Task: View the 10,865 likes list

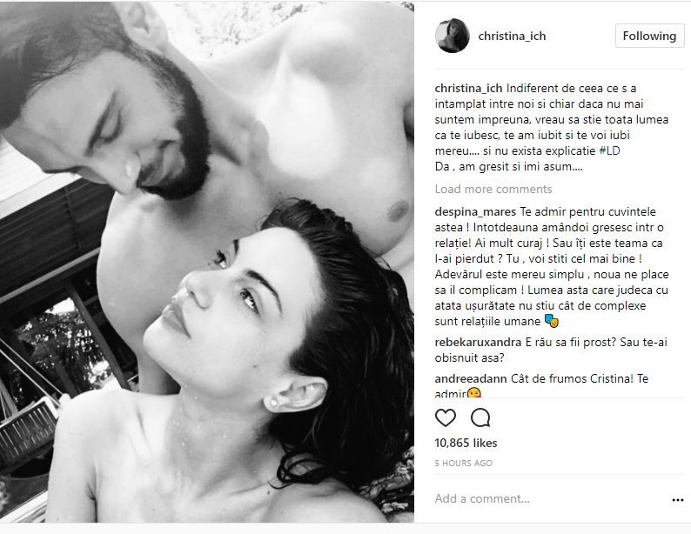Action: coord(466,443)
